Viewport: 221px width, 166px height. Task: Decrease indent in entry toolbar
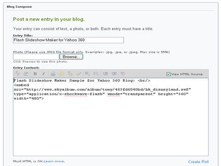coord(105,74)
